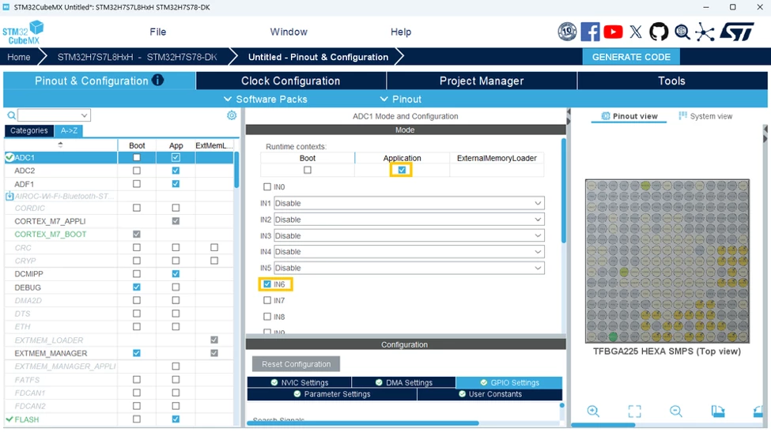771x432 pixels.
Task: Select the A->Z tab
Action: pyautogui.click(x=69, y=130)
